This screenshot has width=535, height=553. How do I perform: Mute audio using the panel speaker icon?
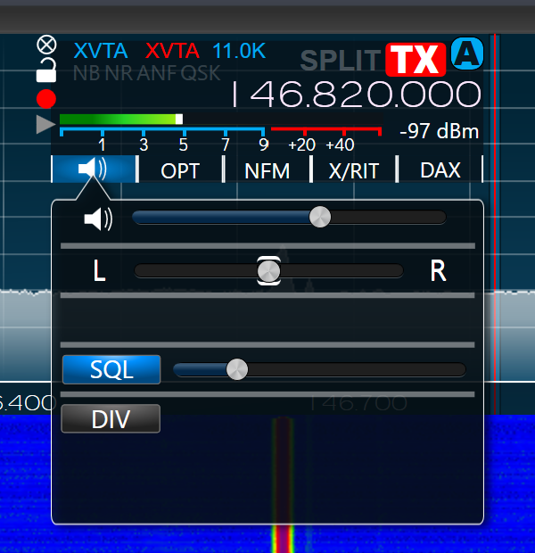pos(98,219)
